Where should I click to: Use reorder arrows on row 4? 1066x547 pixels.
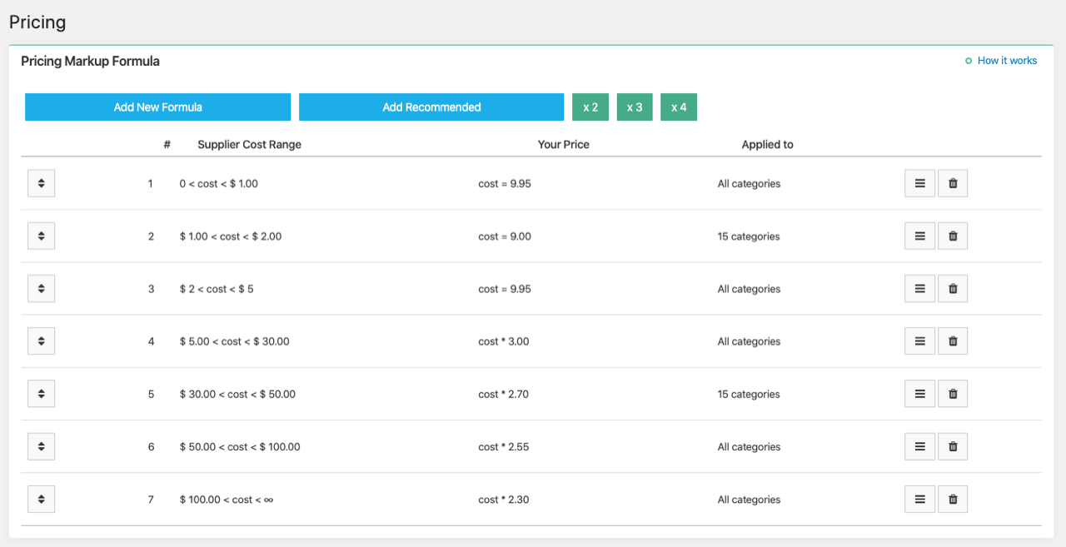pos(41,341)
